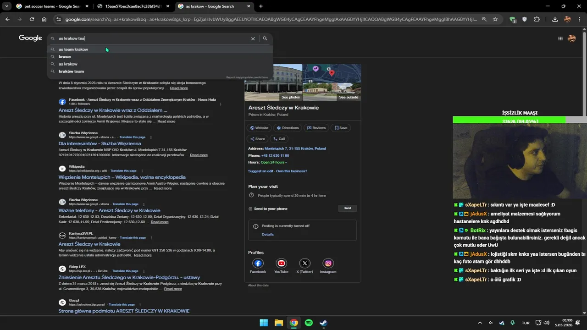Open the 'See outside' street view thumbnail
Image resolution: width=587 pixels, height=330 pixels.
click(332, 92)
